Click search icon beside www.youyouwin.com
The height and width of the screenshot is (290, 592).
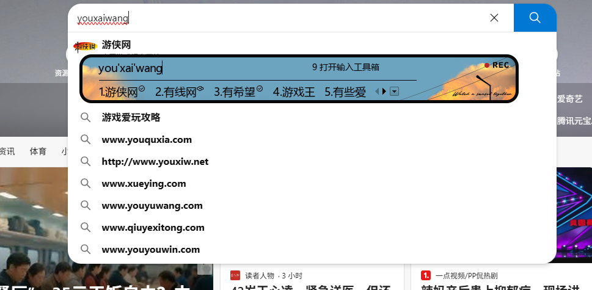point(86,249)
